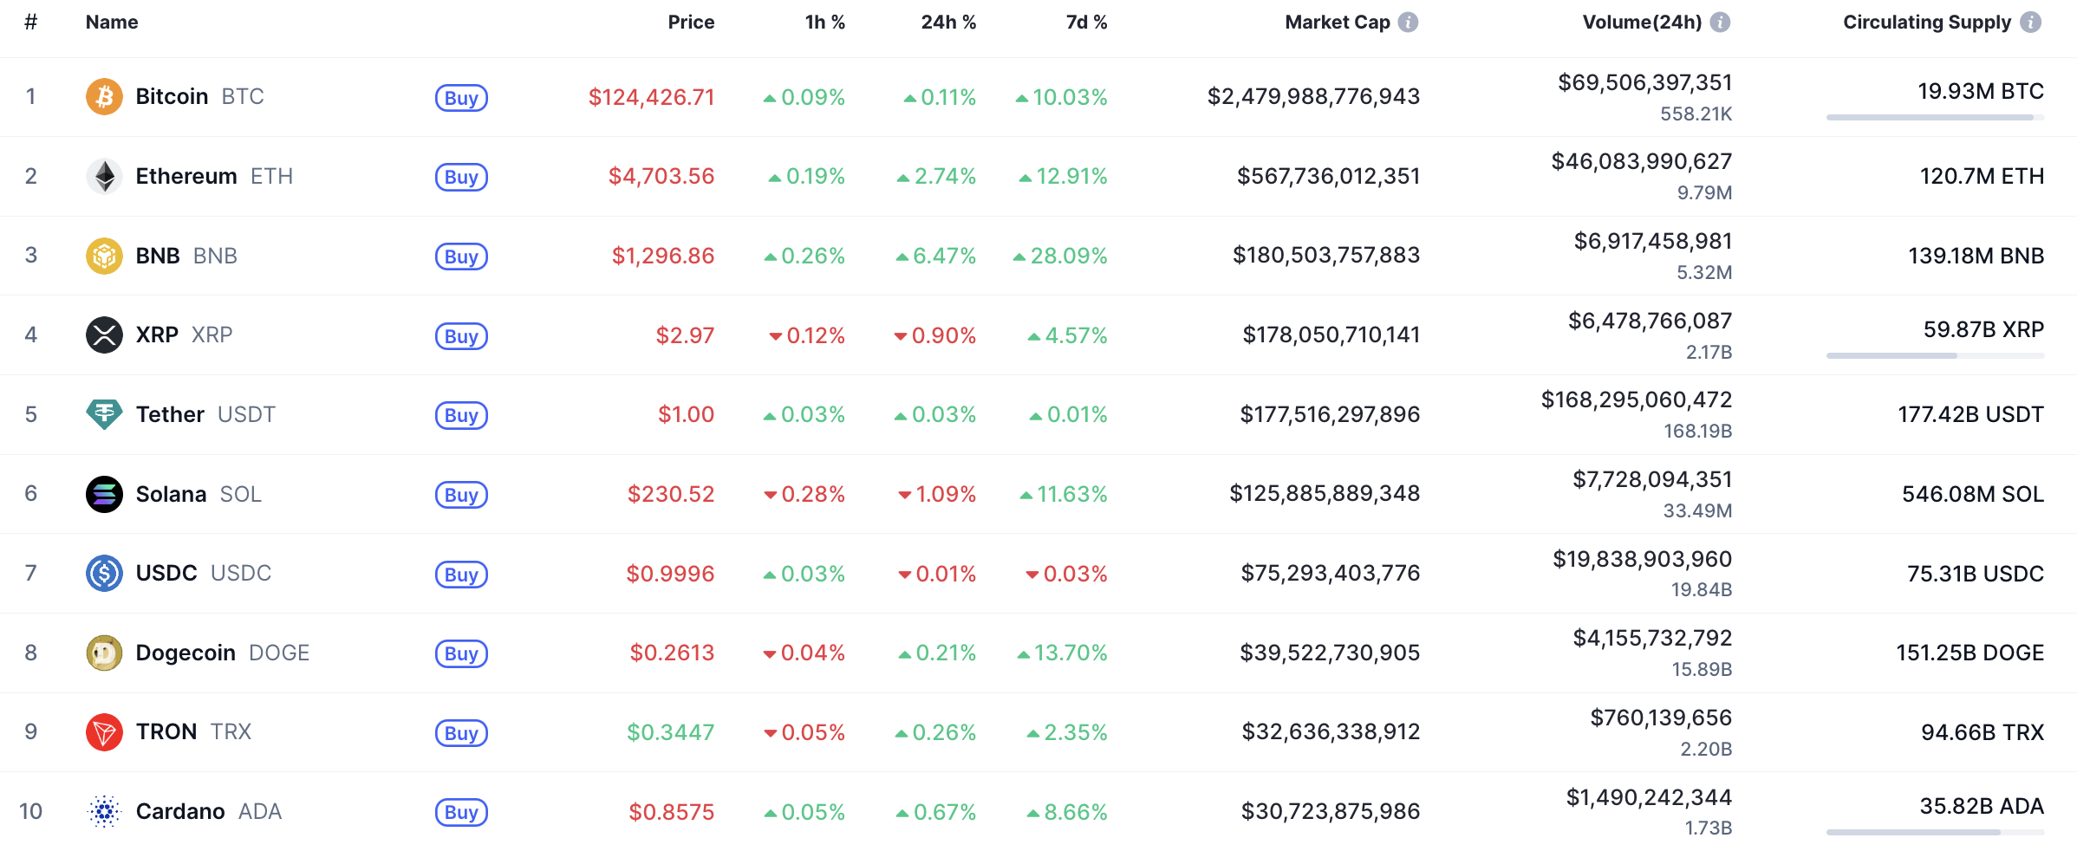The width and height of the screenshot is (2077, 851).
Task: Click the TRON logo icon
Action: [104, 732]
